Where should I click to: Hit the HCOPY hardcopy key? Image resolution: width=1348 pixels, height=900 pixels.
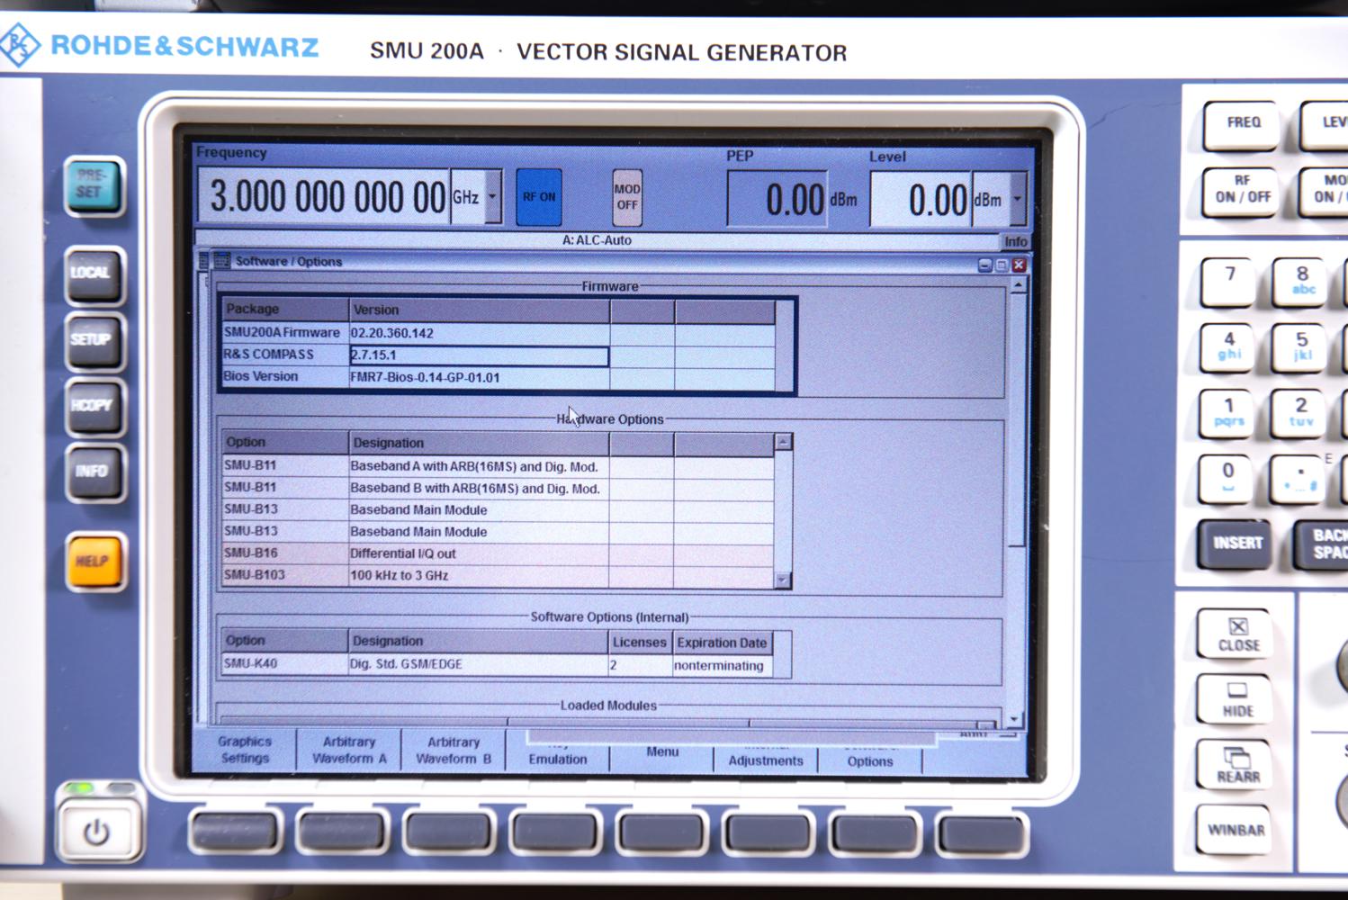[x=94, y=407]
